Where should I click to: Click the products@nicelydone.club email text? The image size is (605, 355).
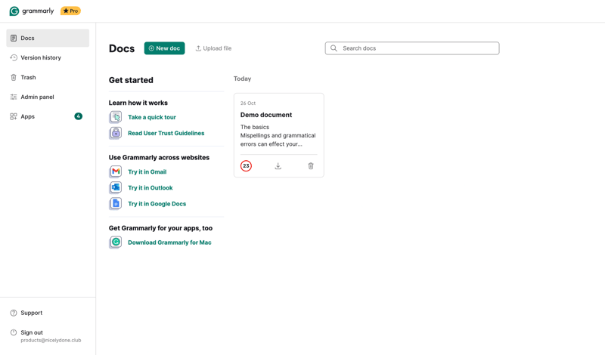pyautogui.click(x=51, y=341)
